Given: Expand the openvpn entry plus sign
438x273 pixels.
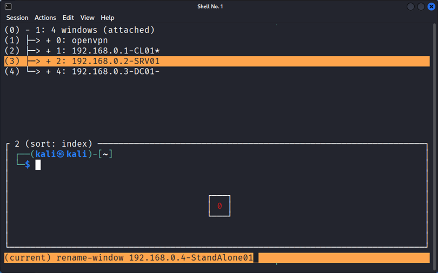Looking at the screenshot, I should point(48,40).
